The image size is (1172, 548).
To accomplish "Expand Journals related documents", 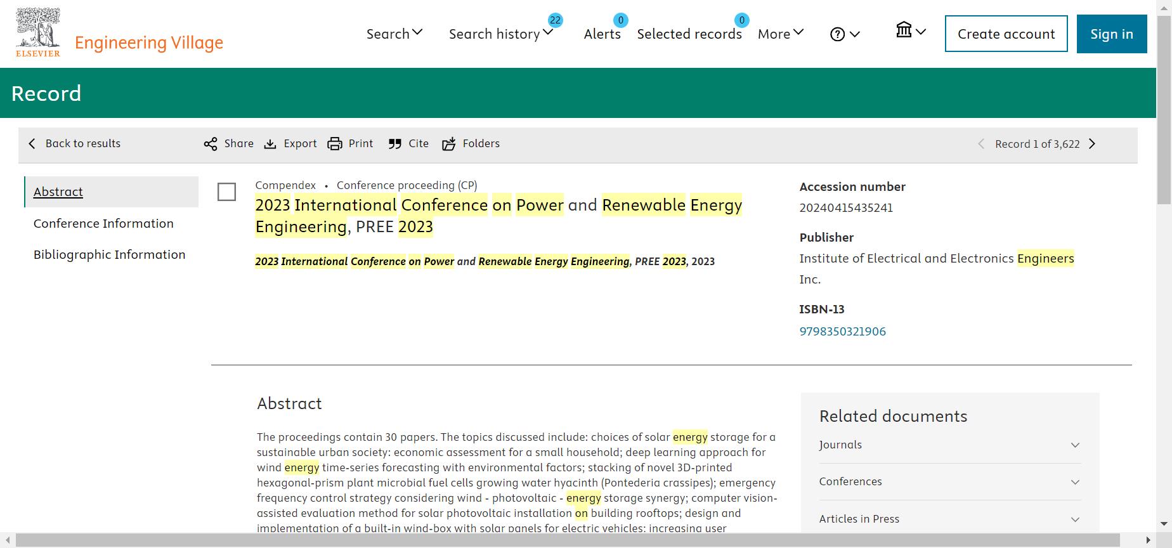I will coord(949,445).
